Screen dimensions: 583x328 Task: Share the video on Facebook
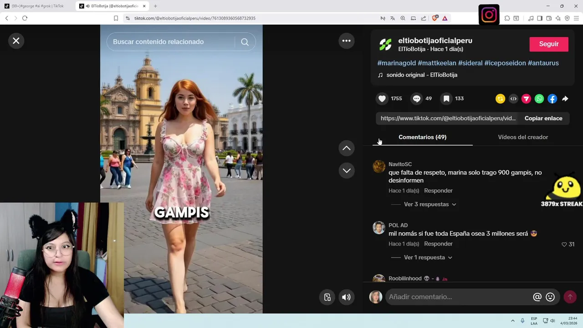[552, 99]
